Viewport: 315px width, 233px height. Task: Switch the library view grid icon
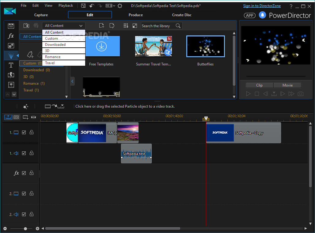pyautogui.click(x=126, y=26)
